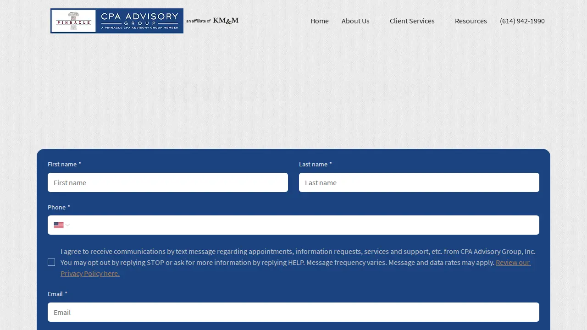Check the text message consent checkbox
This screenshot has height=330, width=587.
(51, 262)
